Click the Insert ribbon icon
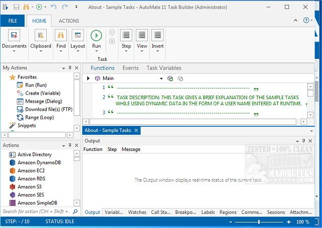The height and width of the screenshot is (228, 322). pyautogui.click(x=157, y=35)
